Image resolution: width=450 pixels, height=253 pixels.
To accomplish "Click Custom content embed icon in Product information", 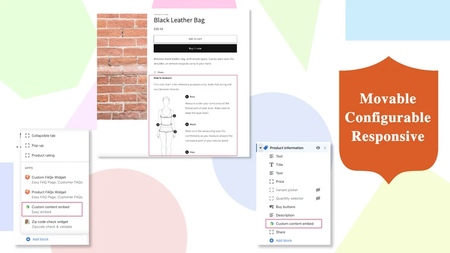I will pos(272,223).
